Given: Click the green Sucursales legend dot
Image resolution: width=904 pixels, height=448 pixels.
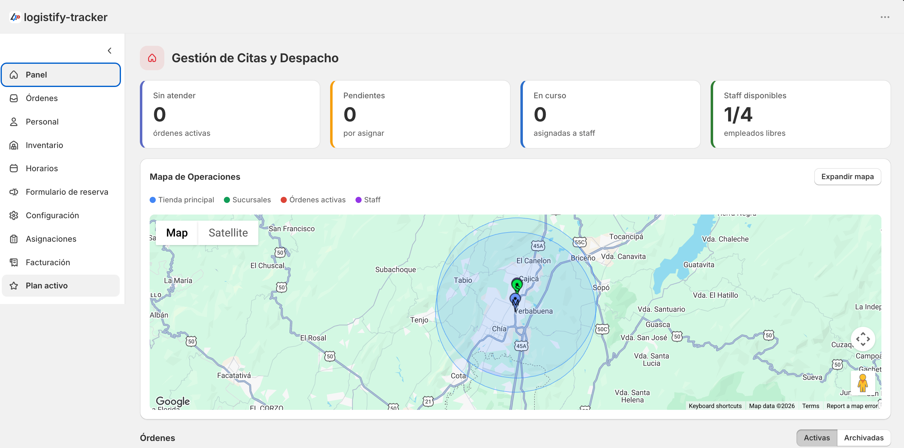Looking at the screenshot, I should (227, 200).
